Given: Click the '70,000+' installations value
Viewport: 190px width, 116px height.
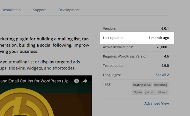Looking at the screenshot, I should [163, 47].
